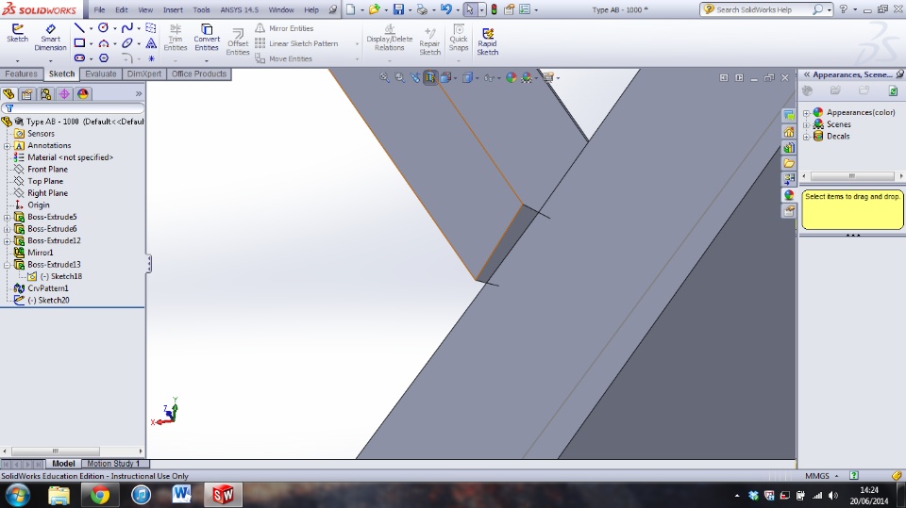Open the MMGS unit system selector

(x=822, y=476)
